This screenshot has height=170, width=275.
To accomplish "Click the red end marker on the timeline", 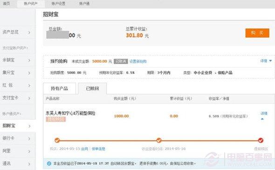I will (x=261, y=140).
